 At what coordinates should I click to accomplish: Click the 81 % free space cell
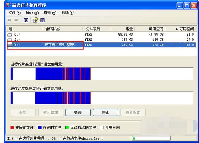click(190, 35)
